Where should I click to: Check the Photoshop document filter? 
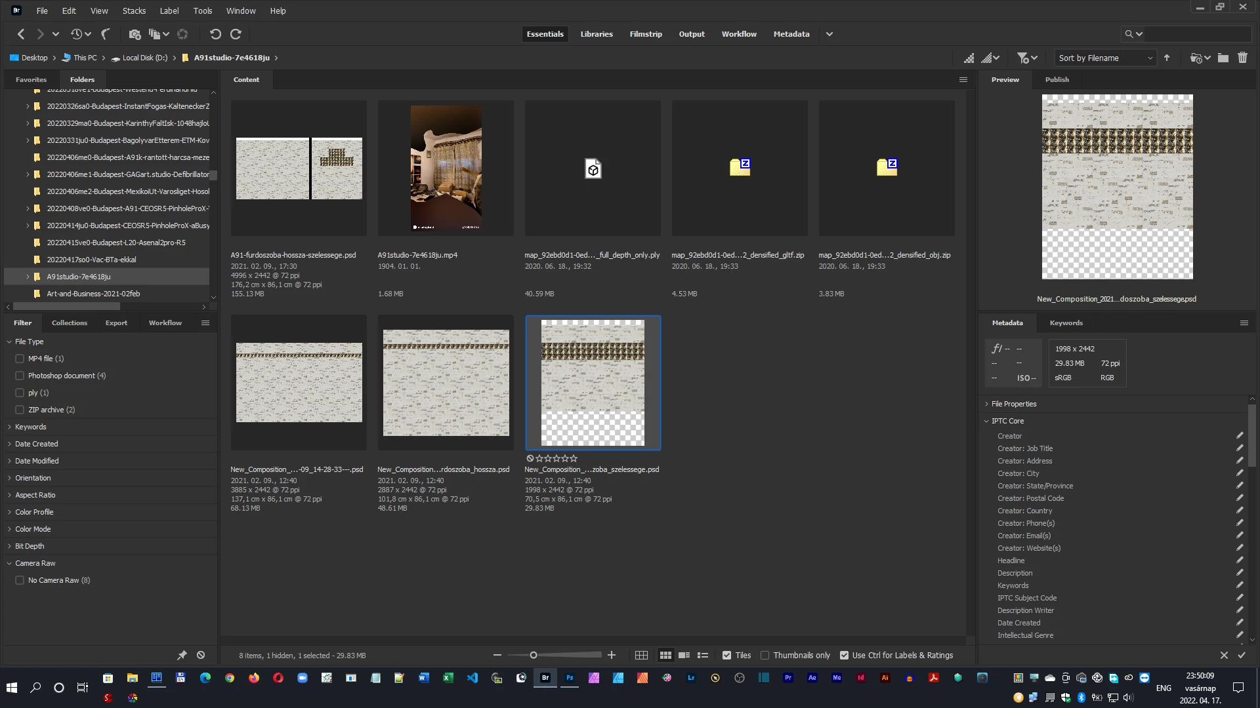coord(20,376)
